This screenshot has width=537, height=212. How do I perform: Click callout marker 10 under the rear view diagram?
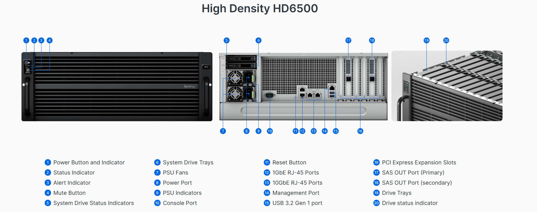point(270,131)
